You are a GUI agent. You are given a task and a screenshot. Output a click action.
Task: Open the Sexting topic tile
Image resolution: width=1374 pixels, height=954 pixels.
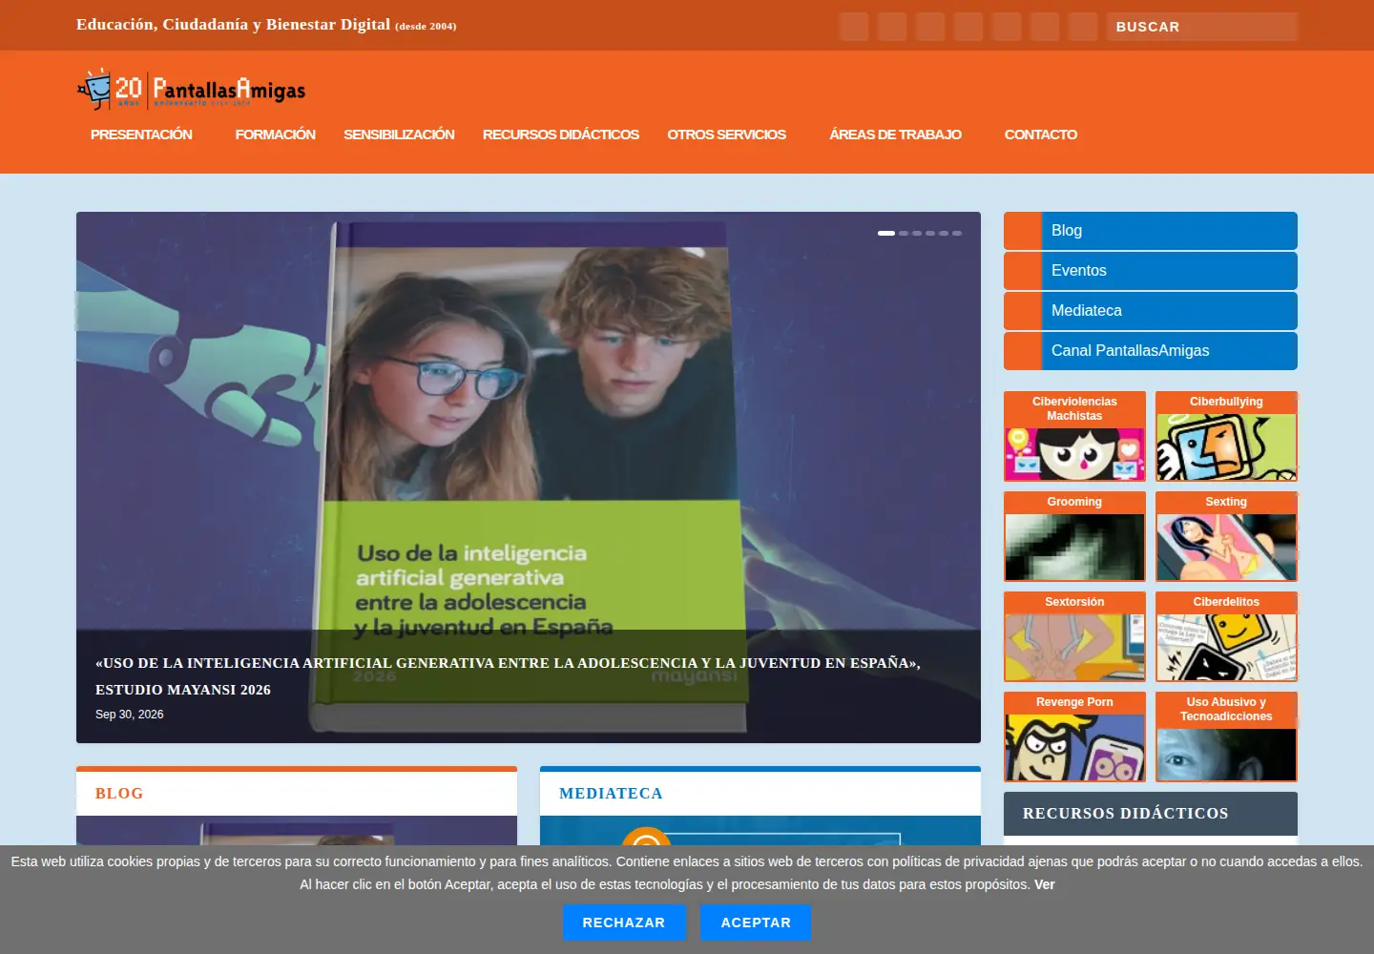coord(1226,536)
